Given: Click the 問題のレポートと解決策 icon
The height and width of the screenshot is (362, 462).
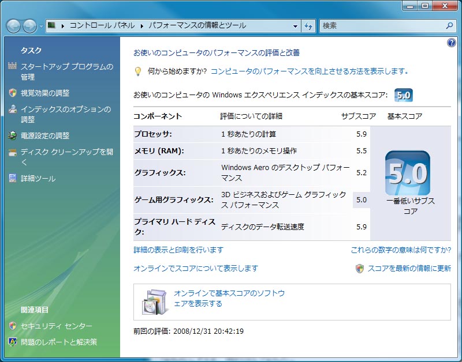Looking at the screenshot, I should tap(12, 342).
